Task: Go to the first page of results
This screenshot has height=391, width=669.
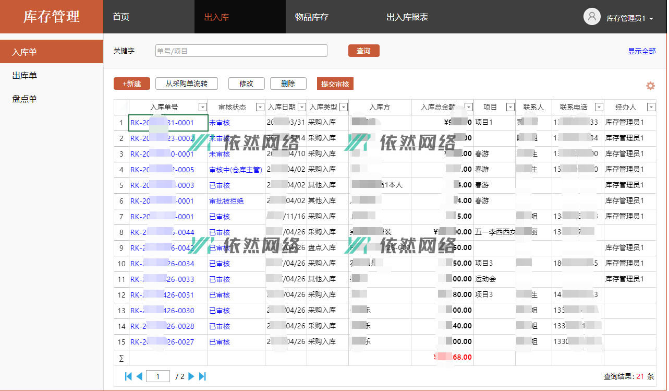Action: pyautogui.click(x=128, y=376)
